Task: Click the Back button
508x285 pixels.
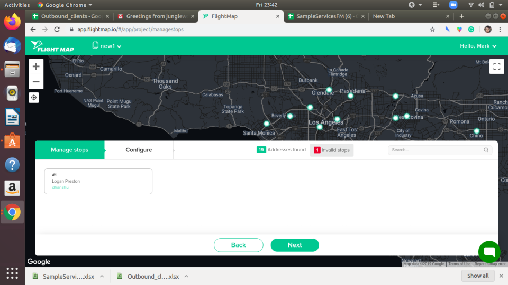Action: click(x=239, y=245)
